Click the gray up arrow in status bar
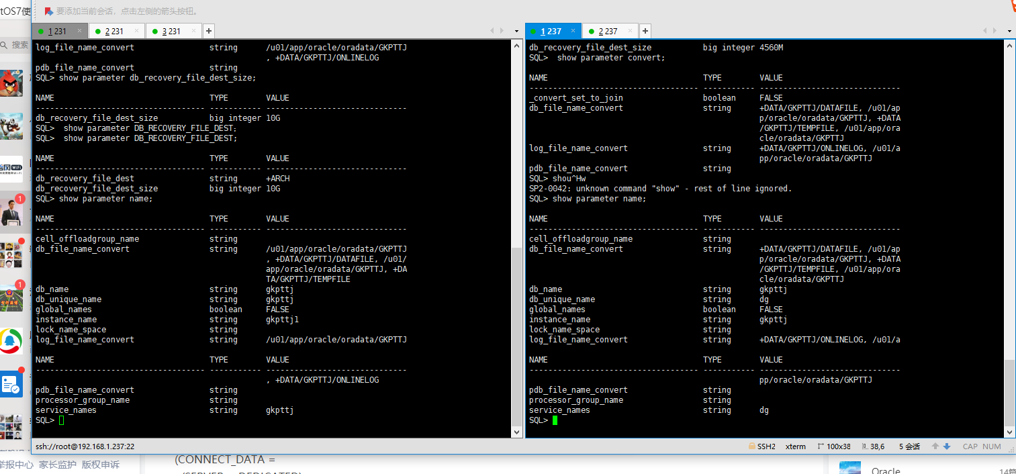1016x474 pixels. 935,446
